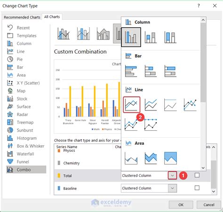Select 100% Stacked Column chart type

click(170, 38)
